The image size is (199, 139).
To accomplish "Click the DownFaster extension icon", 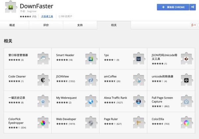I will pos(11,7).
